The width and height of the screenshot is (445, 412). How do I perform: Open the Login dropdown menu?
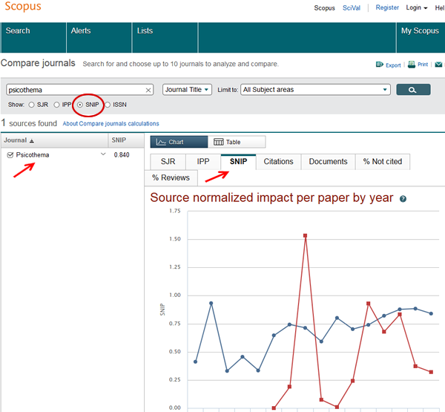pyautogui.click(x=415, y=7)
